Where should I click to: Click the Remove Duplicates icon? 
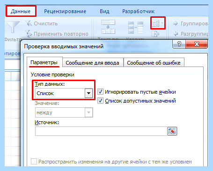tap(136, 28)
